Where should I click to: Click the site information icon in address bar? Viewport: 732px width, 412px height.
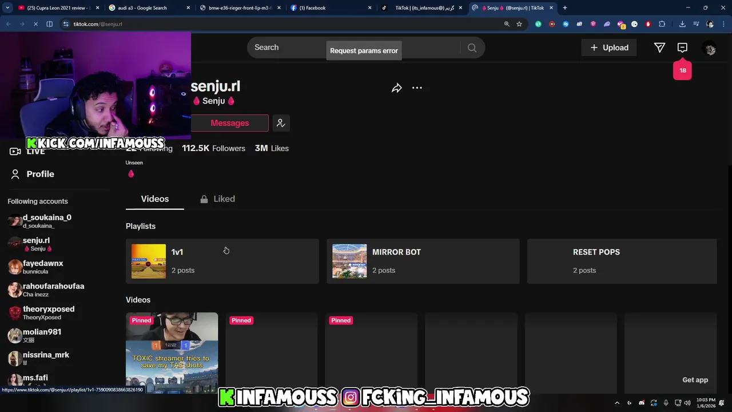click(x=66, y=24)
